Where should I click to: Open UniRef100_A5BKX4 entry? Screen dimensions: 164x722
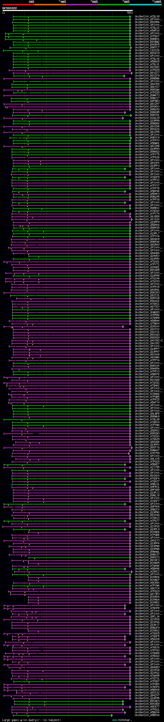147,713
